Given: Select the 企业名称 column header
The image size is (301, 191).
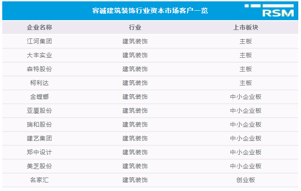Looking at the screenshot, I should tap(39, 28).
